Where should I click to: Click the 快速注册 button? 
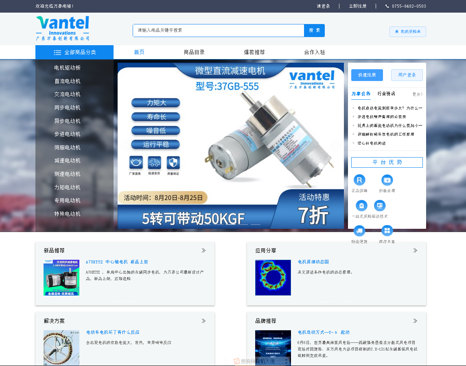[x=367, y=75]
